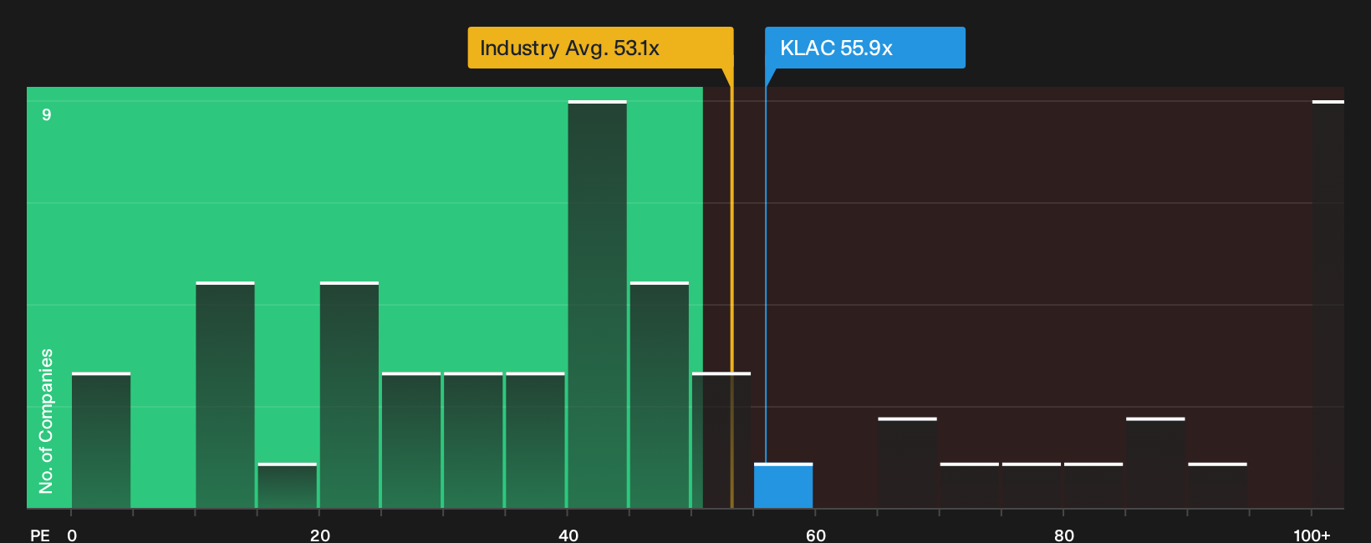Click the bar between PE 10 and 15

tap(225, 396)
